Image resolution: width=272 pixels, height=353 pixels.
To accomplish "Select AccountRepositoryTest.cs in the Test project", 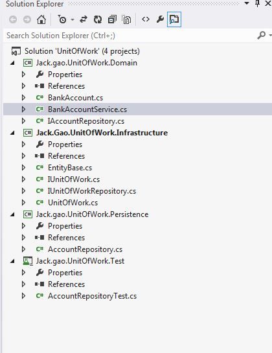I will 92,296.
